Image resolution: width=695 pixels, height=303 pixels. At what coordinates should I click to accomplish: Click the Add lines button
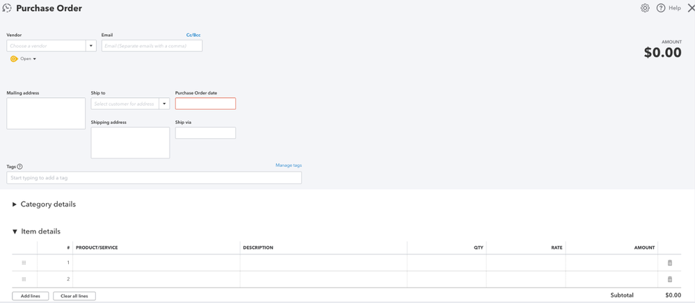pos(31,296)
